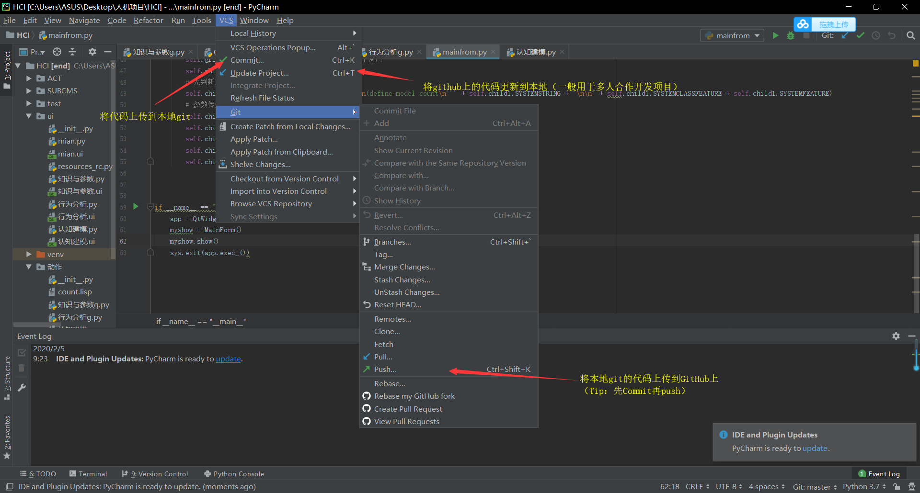Open the Terminal tool window
Image resolution: width=920 pixels, height=493 pixels.
(x=88, y=474)
